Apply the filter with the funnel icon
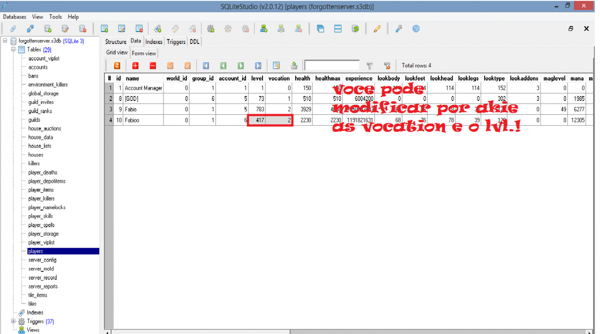600x334 pixels. pos(369,65)
